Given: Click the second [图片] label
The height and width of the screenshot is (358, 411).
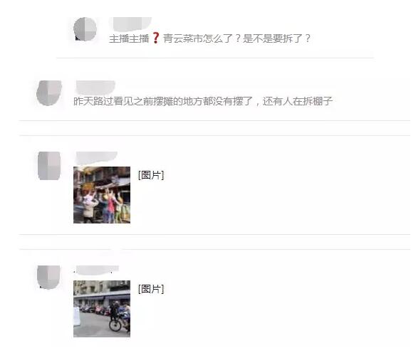Looking at the screenshot, I should 151,289.
